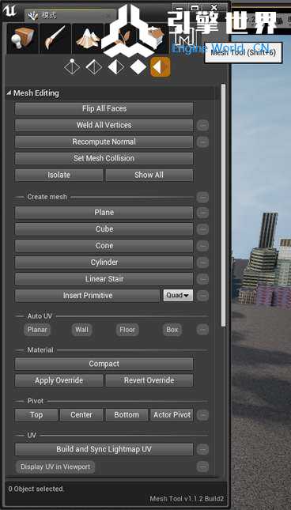Click Set Mesh Collision
The image size is (291, 510).
[x=104, y=158]
